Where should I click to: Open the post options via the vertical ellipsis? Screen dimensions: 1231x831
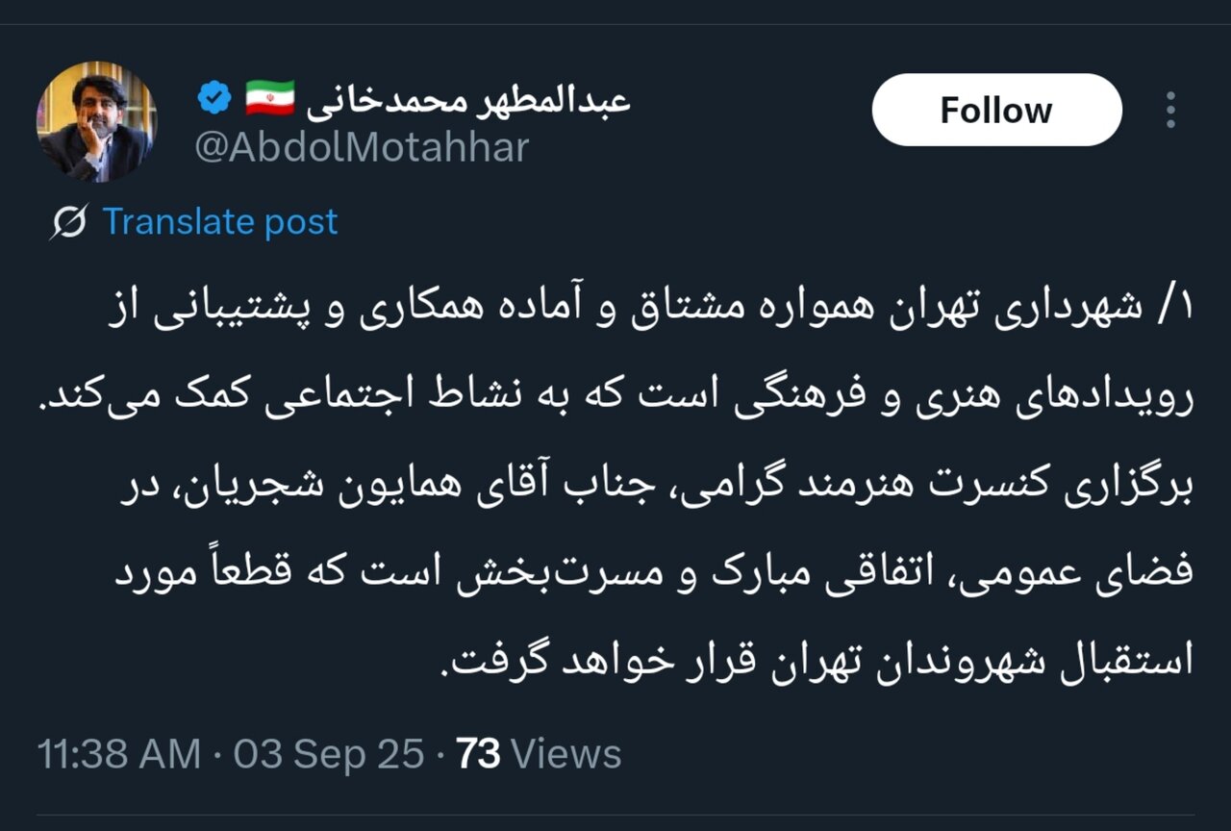point(1171,110)
